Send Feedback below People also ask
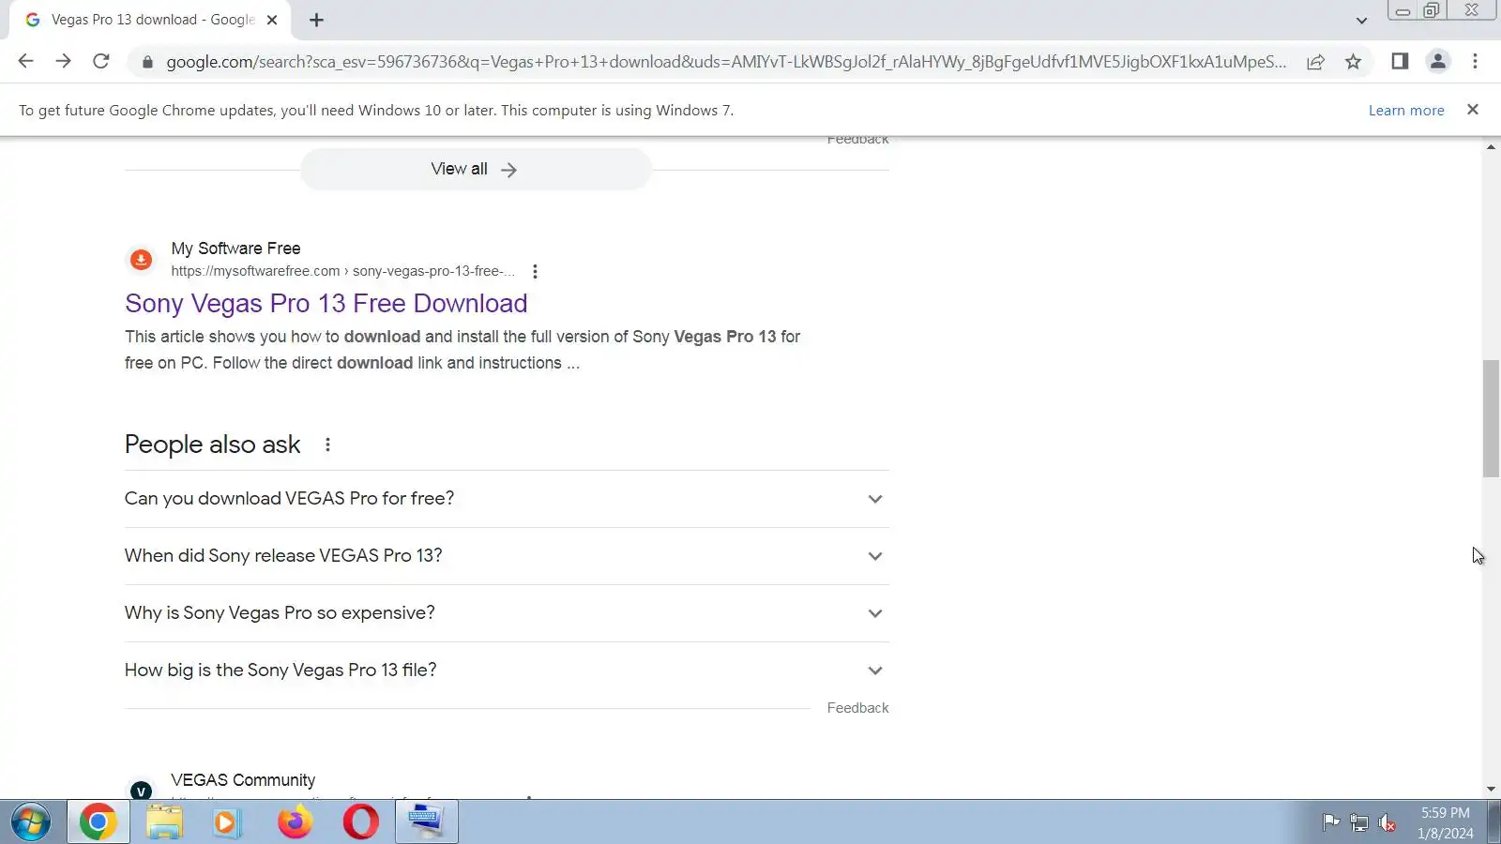 click(x=857, y=708)
